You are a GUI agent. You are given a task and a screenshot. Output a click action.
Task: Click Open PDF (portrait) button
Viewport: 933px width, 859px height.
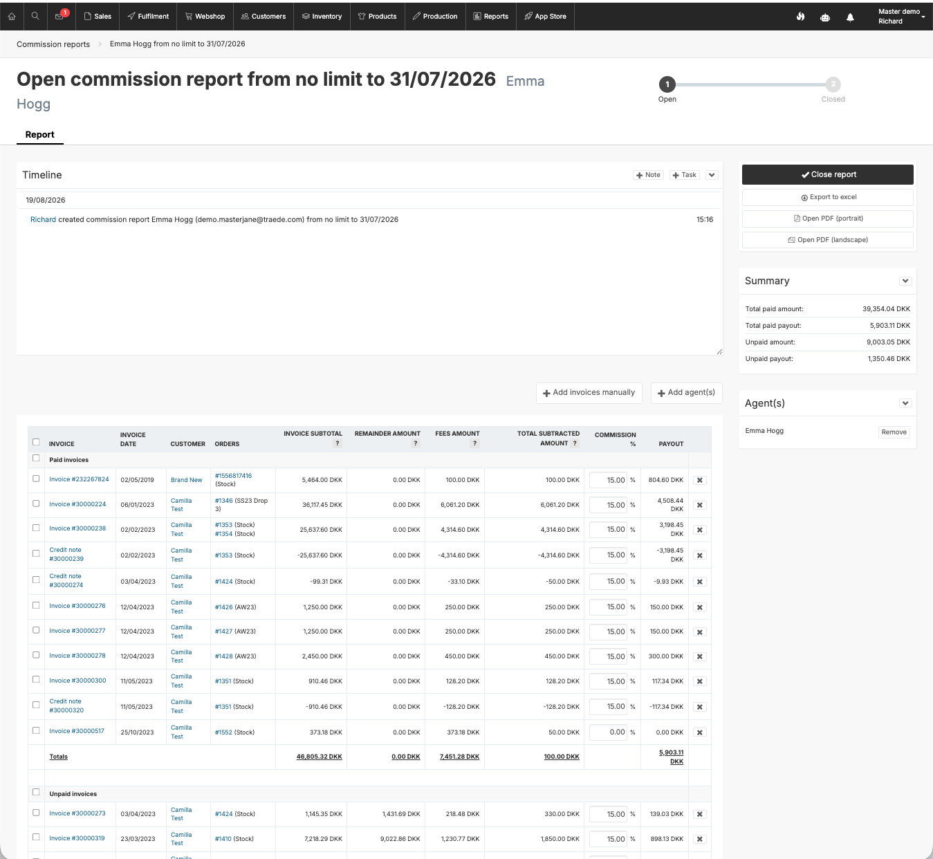[x=828, y=219]
